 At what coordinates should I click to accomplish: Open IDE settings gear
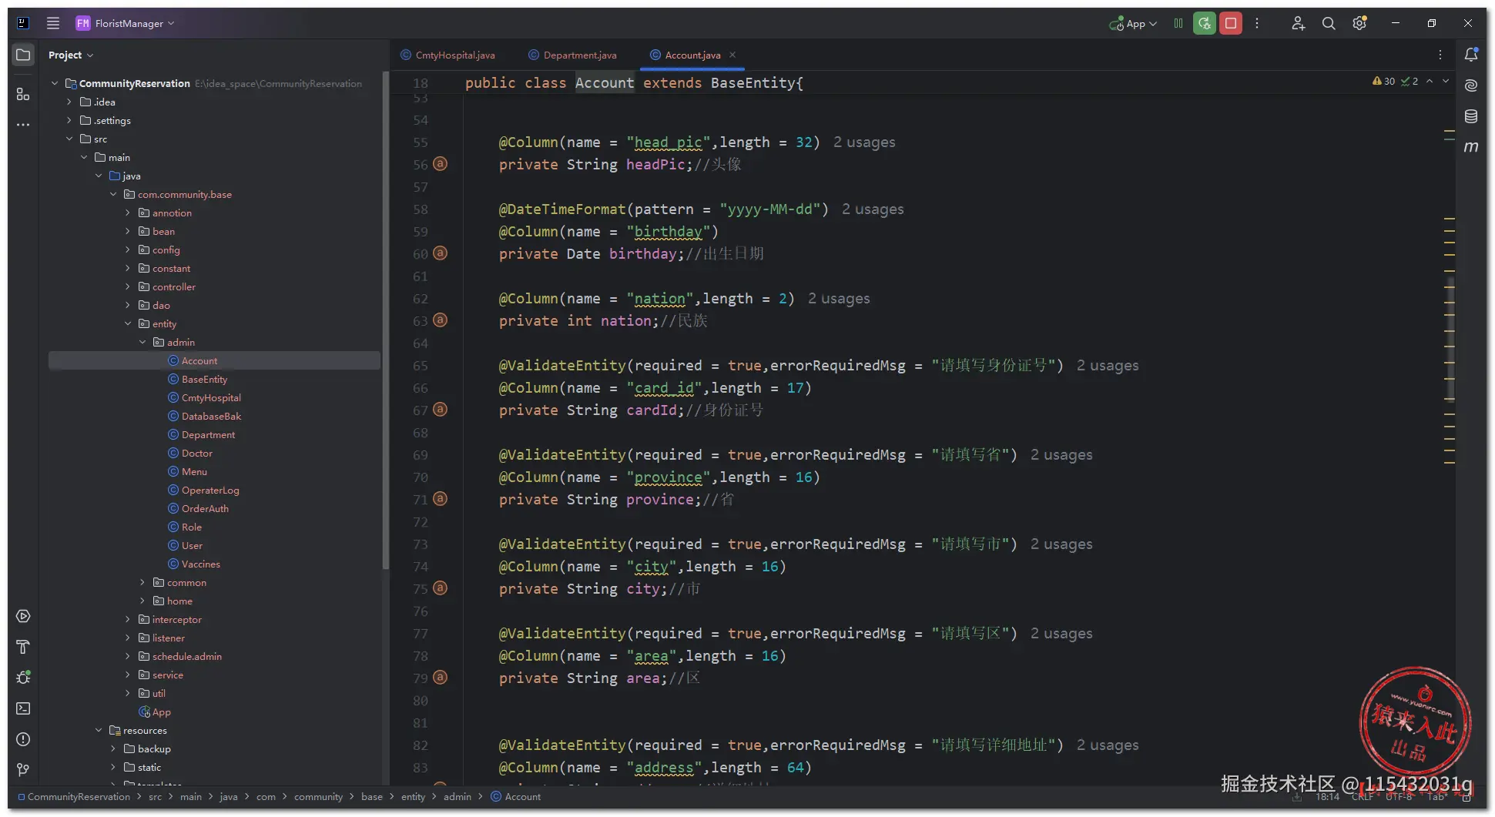pos(1359,23)
